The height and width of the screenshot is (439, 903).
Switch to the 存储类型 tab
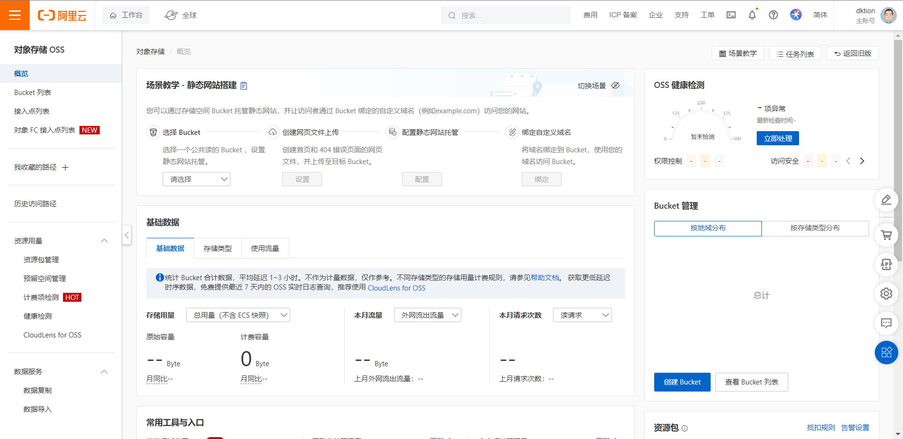[218, 248]
